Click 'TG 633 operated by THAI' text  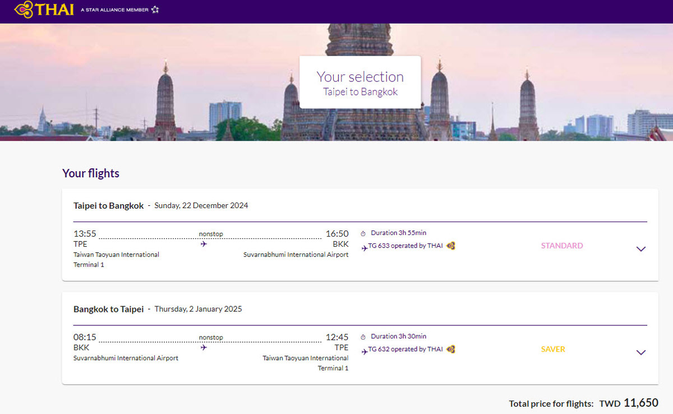click(x=405, y=246)
